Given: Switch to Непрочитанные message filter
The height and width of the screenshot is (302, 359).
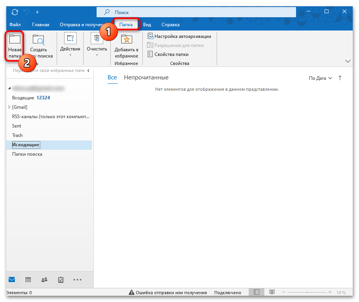Looking at the screenshot, I should point(146,77).
